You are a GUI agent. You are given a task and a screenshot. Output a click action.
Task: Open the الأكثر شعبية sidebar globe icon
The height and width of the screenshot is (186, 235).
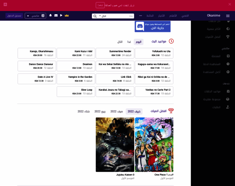click(x=228, y=29)
